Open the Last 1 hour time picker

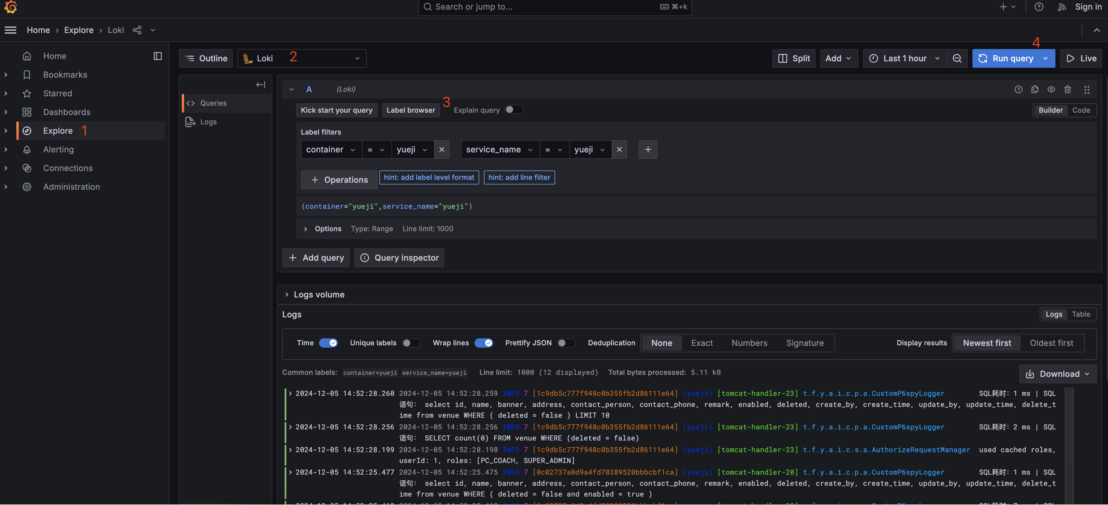(905, 58)
